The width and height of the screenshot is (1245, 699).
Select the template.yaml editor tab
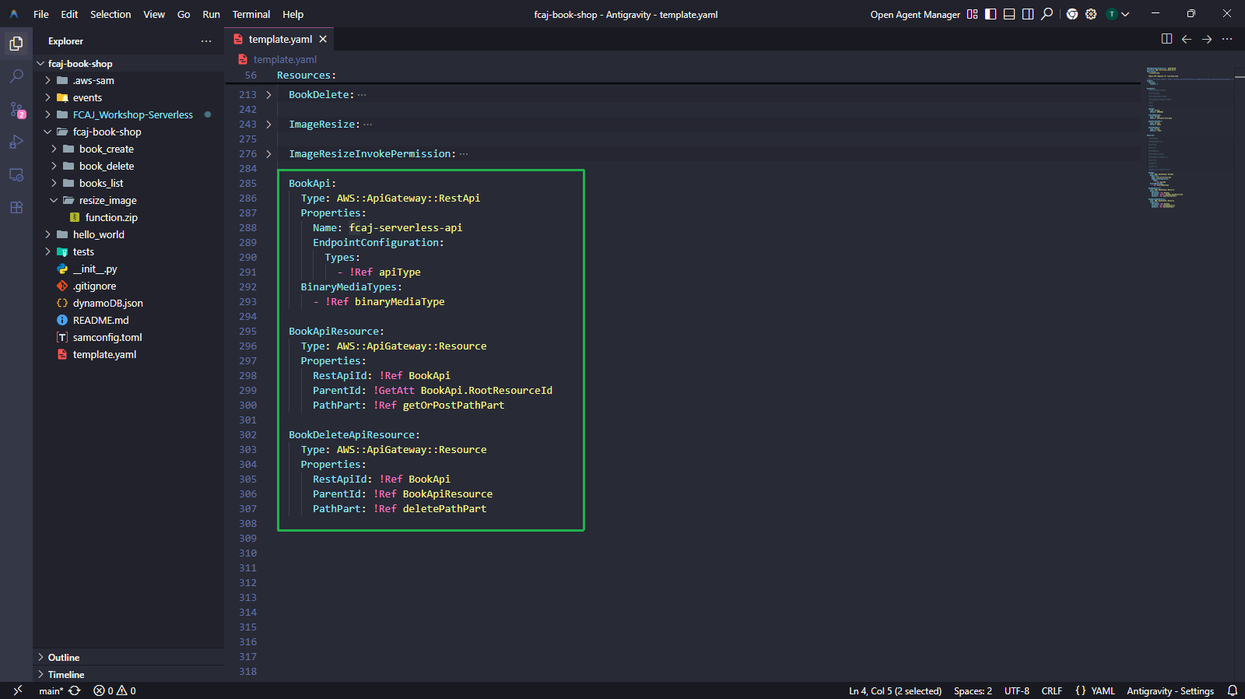click(x=280, y=39)
